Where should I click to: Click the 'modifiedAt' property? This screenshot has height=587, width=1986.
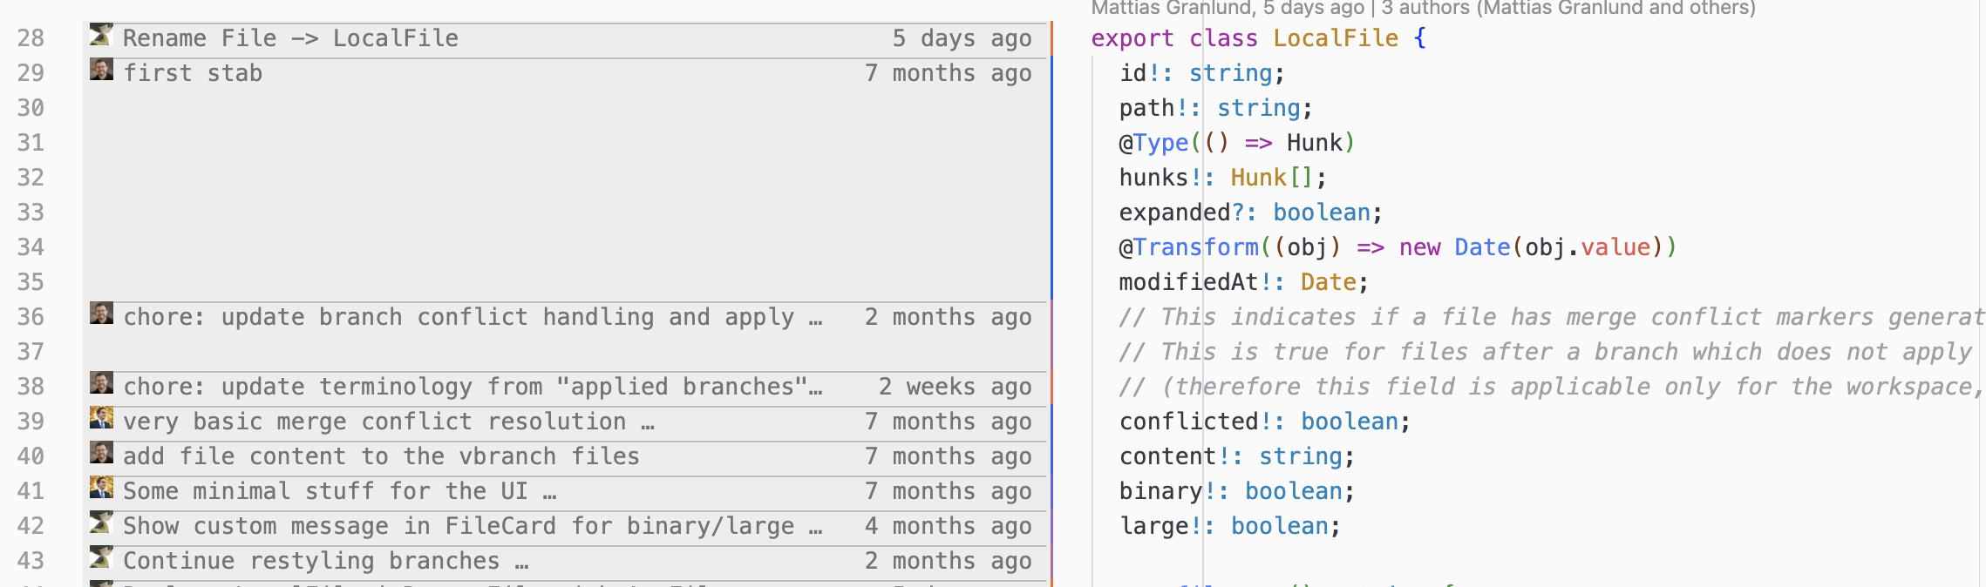1189,282
